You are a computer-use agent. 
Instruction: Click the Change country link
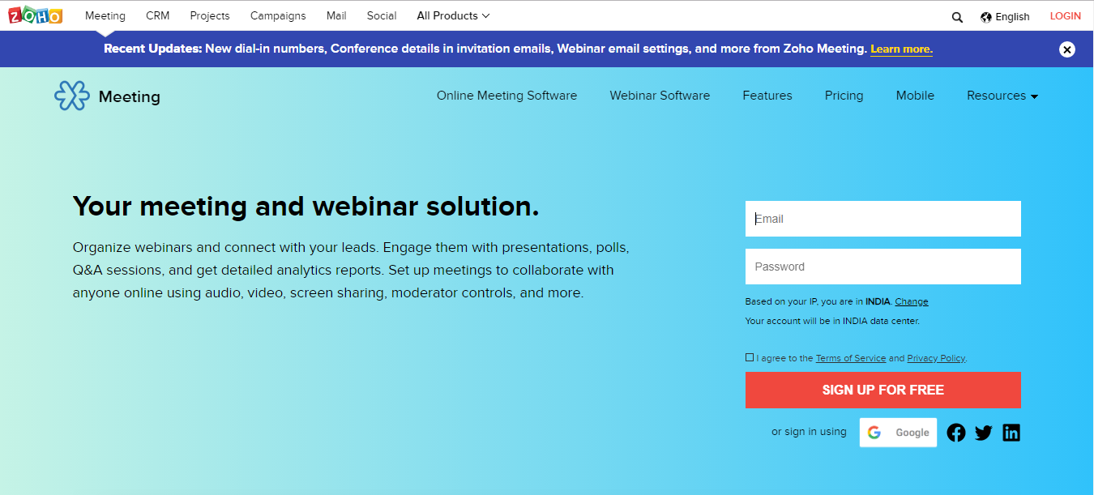(912, 301)
